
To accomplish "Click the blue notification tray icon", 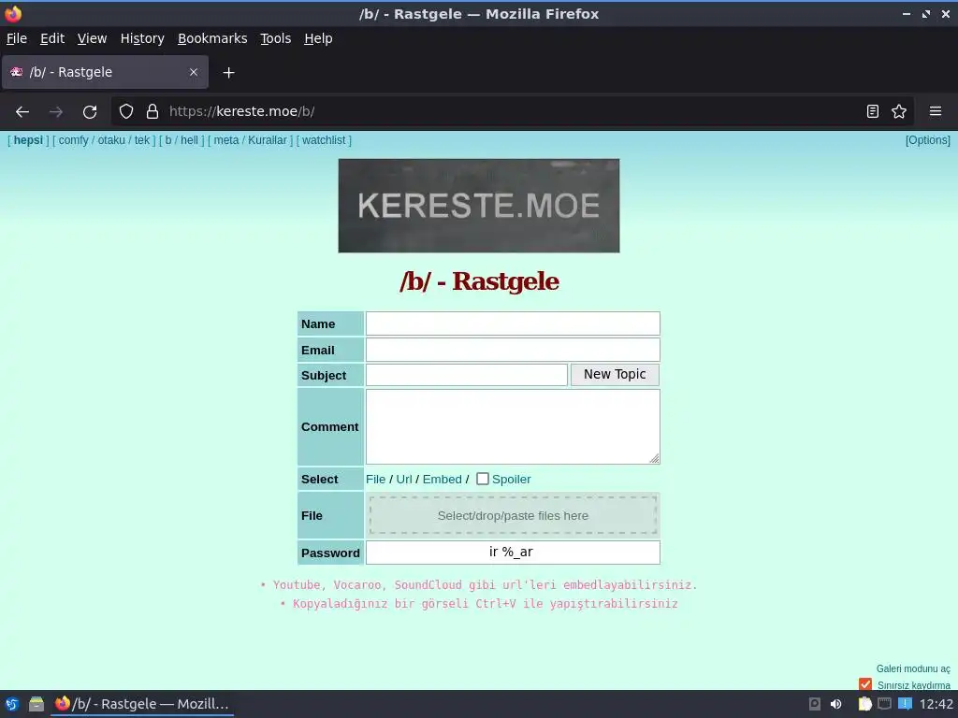I will 905,703.
